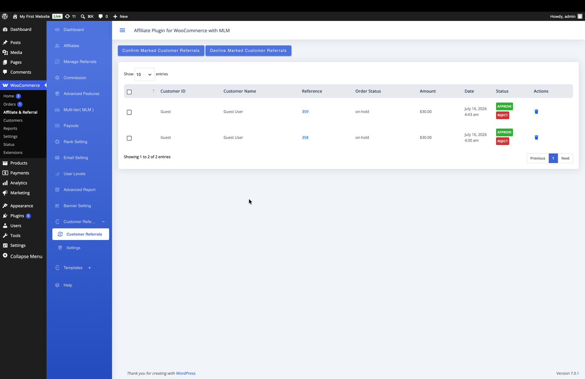Delete referral 358 with trash icon

click(536, 138)
